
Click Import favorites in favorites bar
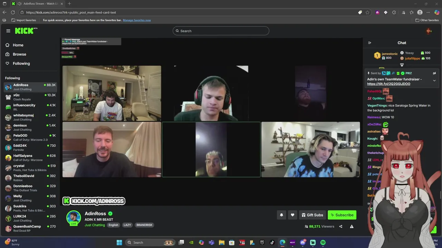[23, 20]
